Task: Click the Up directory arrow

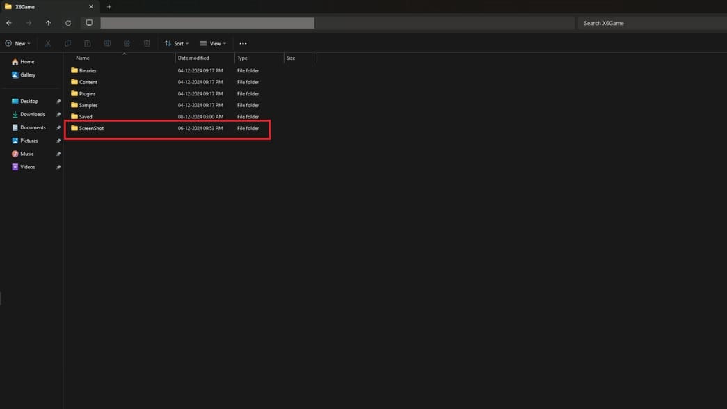Action: pos(48,23)
